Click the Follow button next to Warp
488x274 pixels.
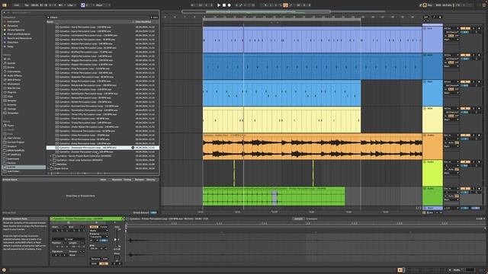tap(104, 227)
